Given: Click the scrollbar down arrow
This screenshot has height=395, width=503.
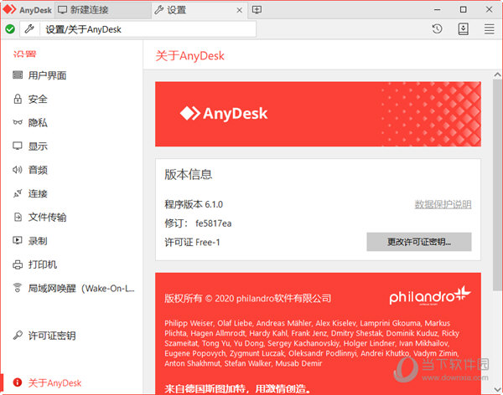Looking at the screenshot, I should click(497, 389).
